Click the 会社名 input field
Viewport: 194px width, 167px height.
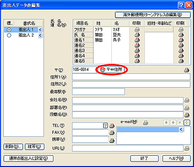click(x=128, y=100)
